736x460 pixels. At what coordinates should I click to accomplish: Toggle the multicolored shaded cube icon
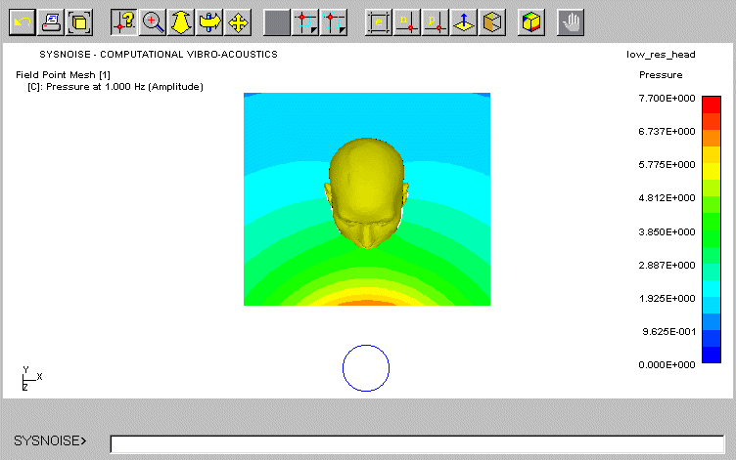[x=530, y=21]
